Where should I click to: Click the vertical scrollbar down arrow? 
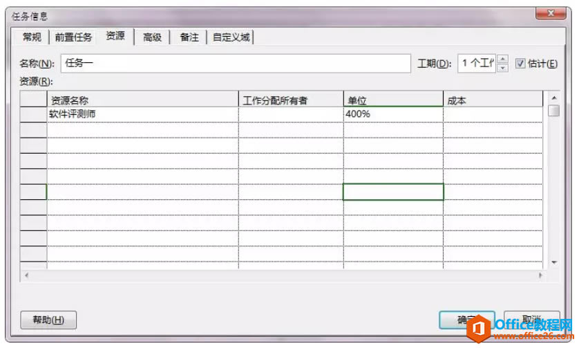554,263
